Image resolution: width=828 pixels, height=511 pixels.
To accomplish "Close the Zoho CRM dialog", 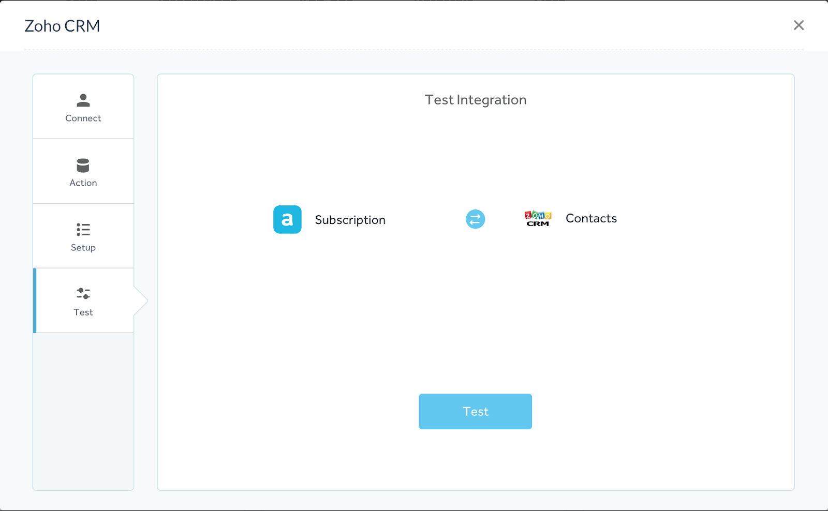I will [799, 25].
